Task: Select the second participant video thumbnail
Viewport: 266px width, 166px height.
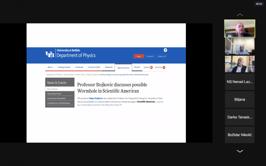Action: (x=240, y=46)
